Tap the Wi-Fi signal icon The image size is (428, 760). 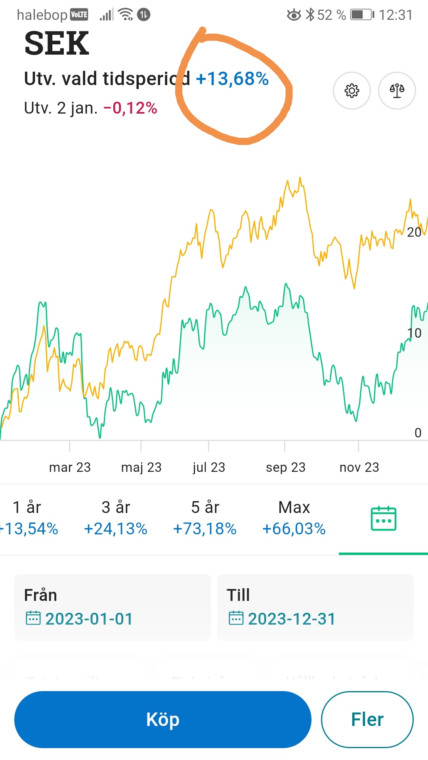coord(126,15)
